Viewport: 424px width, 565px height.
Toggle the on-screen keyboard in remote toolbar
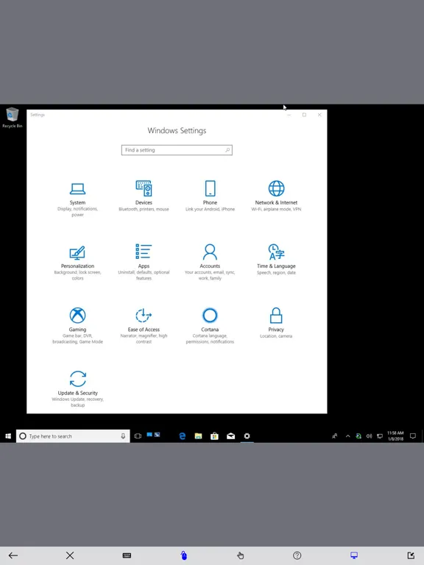(x=127, y=555)
